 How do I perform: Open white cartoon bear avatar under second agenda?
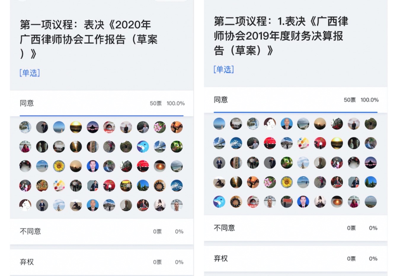[x=270, y=124]
